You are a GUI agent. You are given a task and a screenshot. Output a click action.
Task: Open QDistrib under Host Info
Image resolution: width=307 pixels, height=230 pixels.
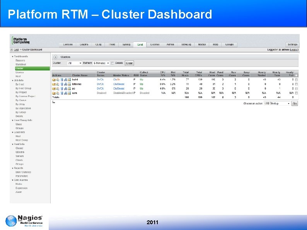point(20,152)
